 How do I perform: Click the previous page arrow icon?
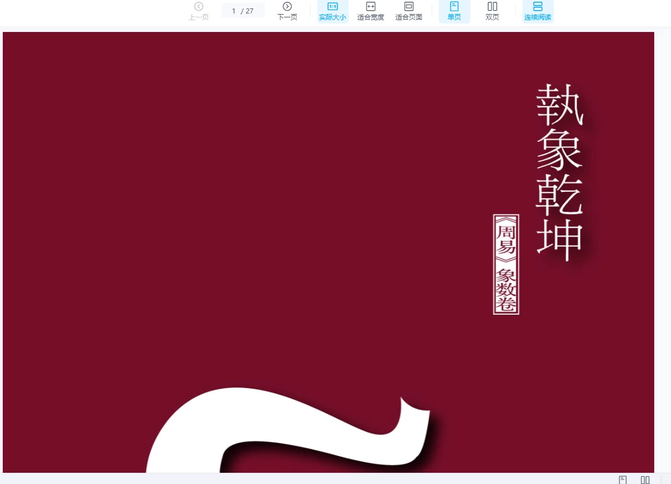click(x=198, y=6)
